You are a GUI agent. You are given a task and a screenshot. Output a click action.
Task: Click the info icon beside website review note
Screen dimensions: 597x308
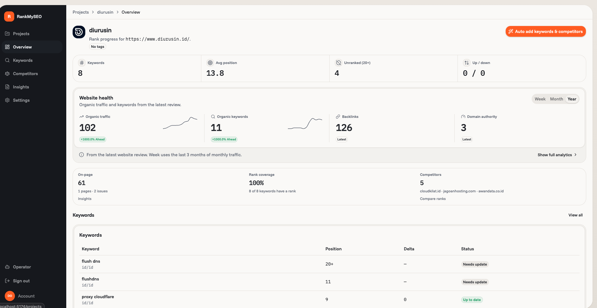81,155
